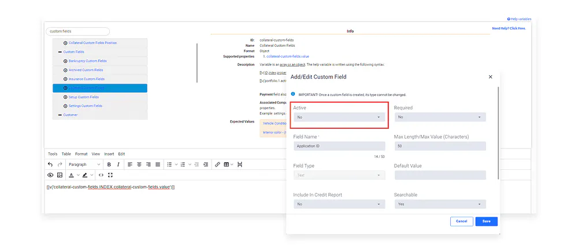Apply highlight background color
Viewport: 578px width, 249px height.
pos(85,175)
